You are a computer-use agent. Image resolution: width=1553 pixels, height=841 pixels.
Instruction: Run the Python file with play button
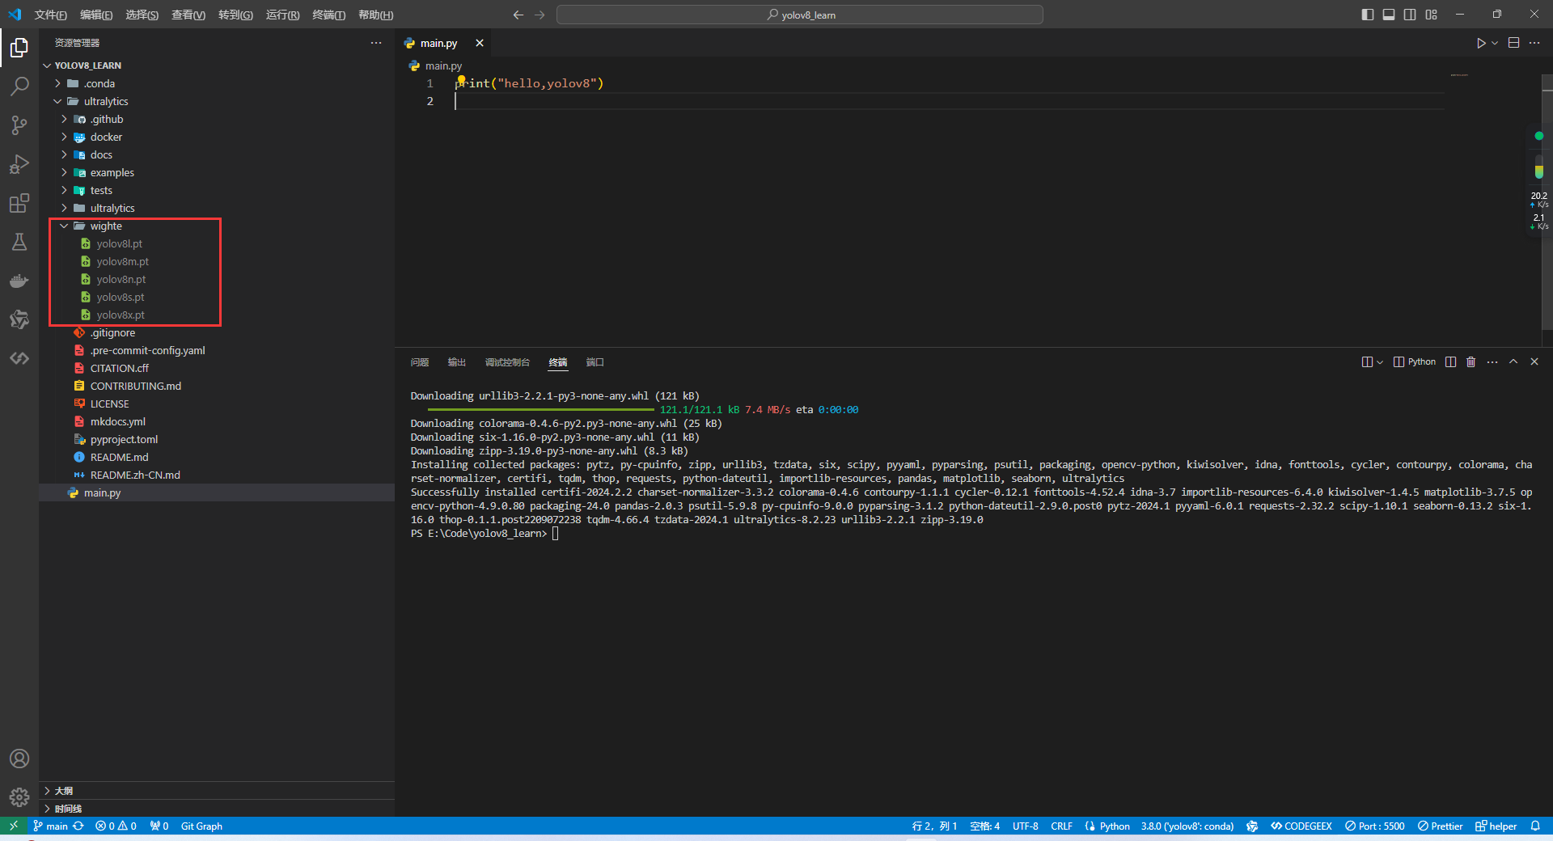(x=1480, y=43)
